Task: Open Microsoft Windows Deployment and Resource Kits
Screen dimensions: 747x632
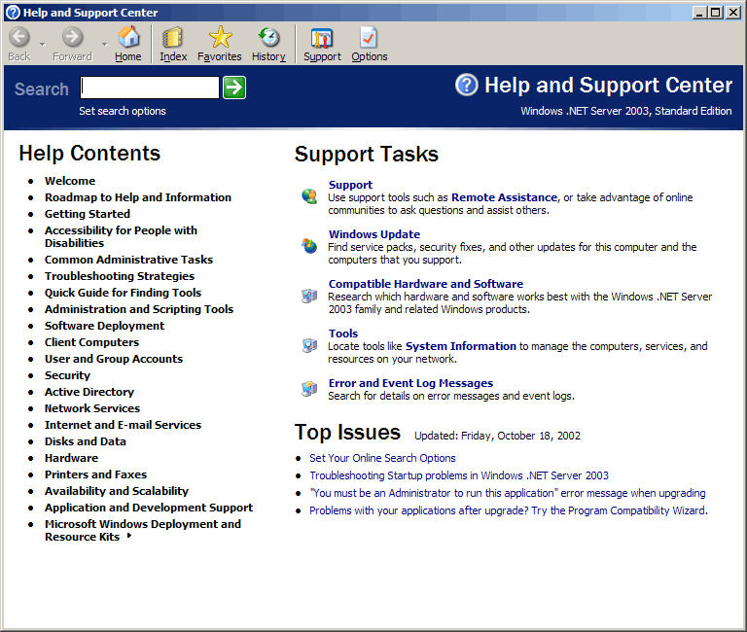Action: pyautogui.click(x=143, y=531)
